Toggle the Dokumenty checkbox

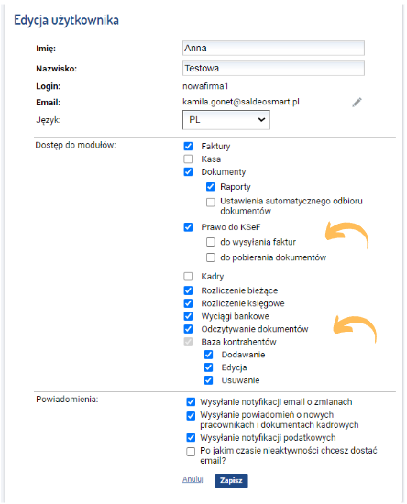click(188, 172)
